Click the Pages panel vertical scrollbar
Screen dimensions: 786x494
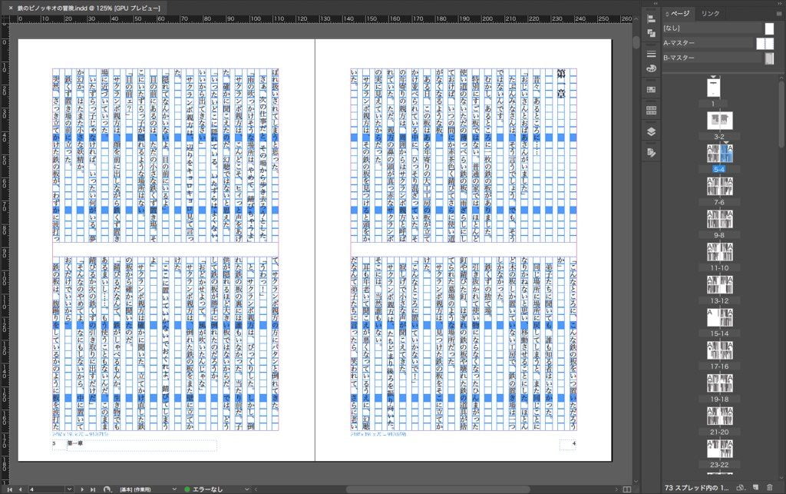tap(781, 113)
